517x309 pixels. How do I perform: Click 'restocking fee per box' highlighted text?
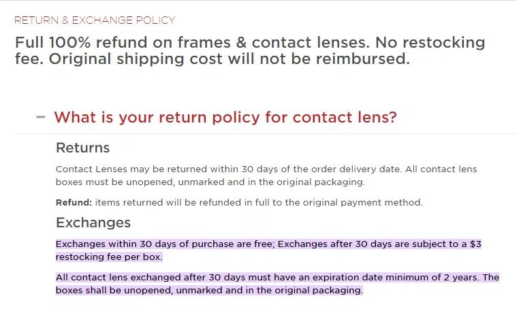click(x=109, y=257)
